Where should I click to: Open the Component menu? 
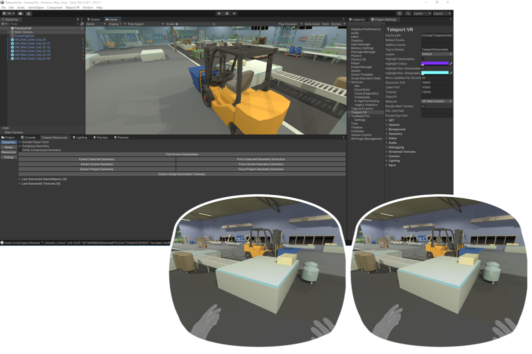[54, 8]
